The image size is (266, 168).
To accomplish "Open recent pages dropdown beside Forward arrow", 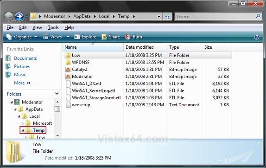I will click(26, 17).
